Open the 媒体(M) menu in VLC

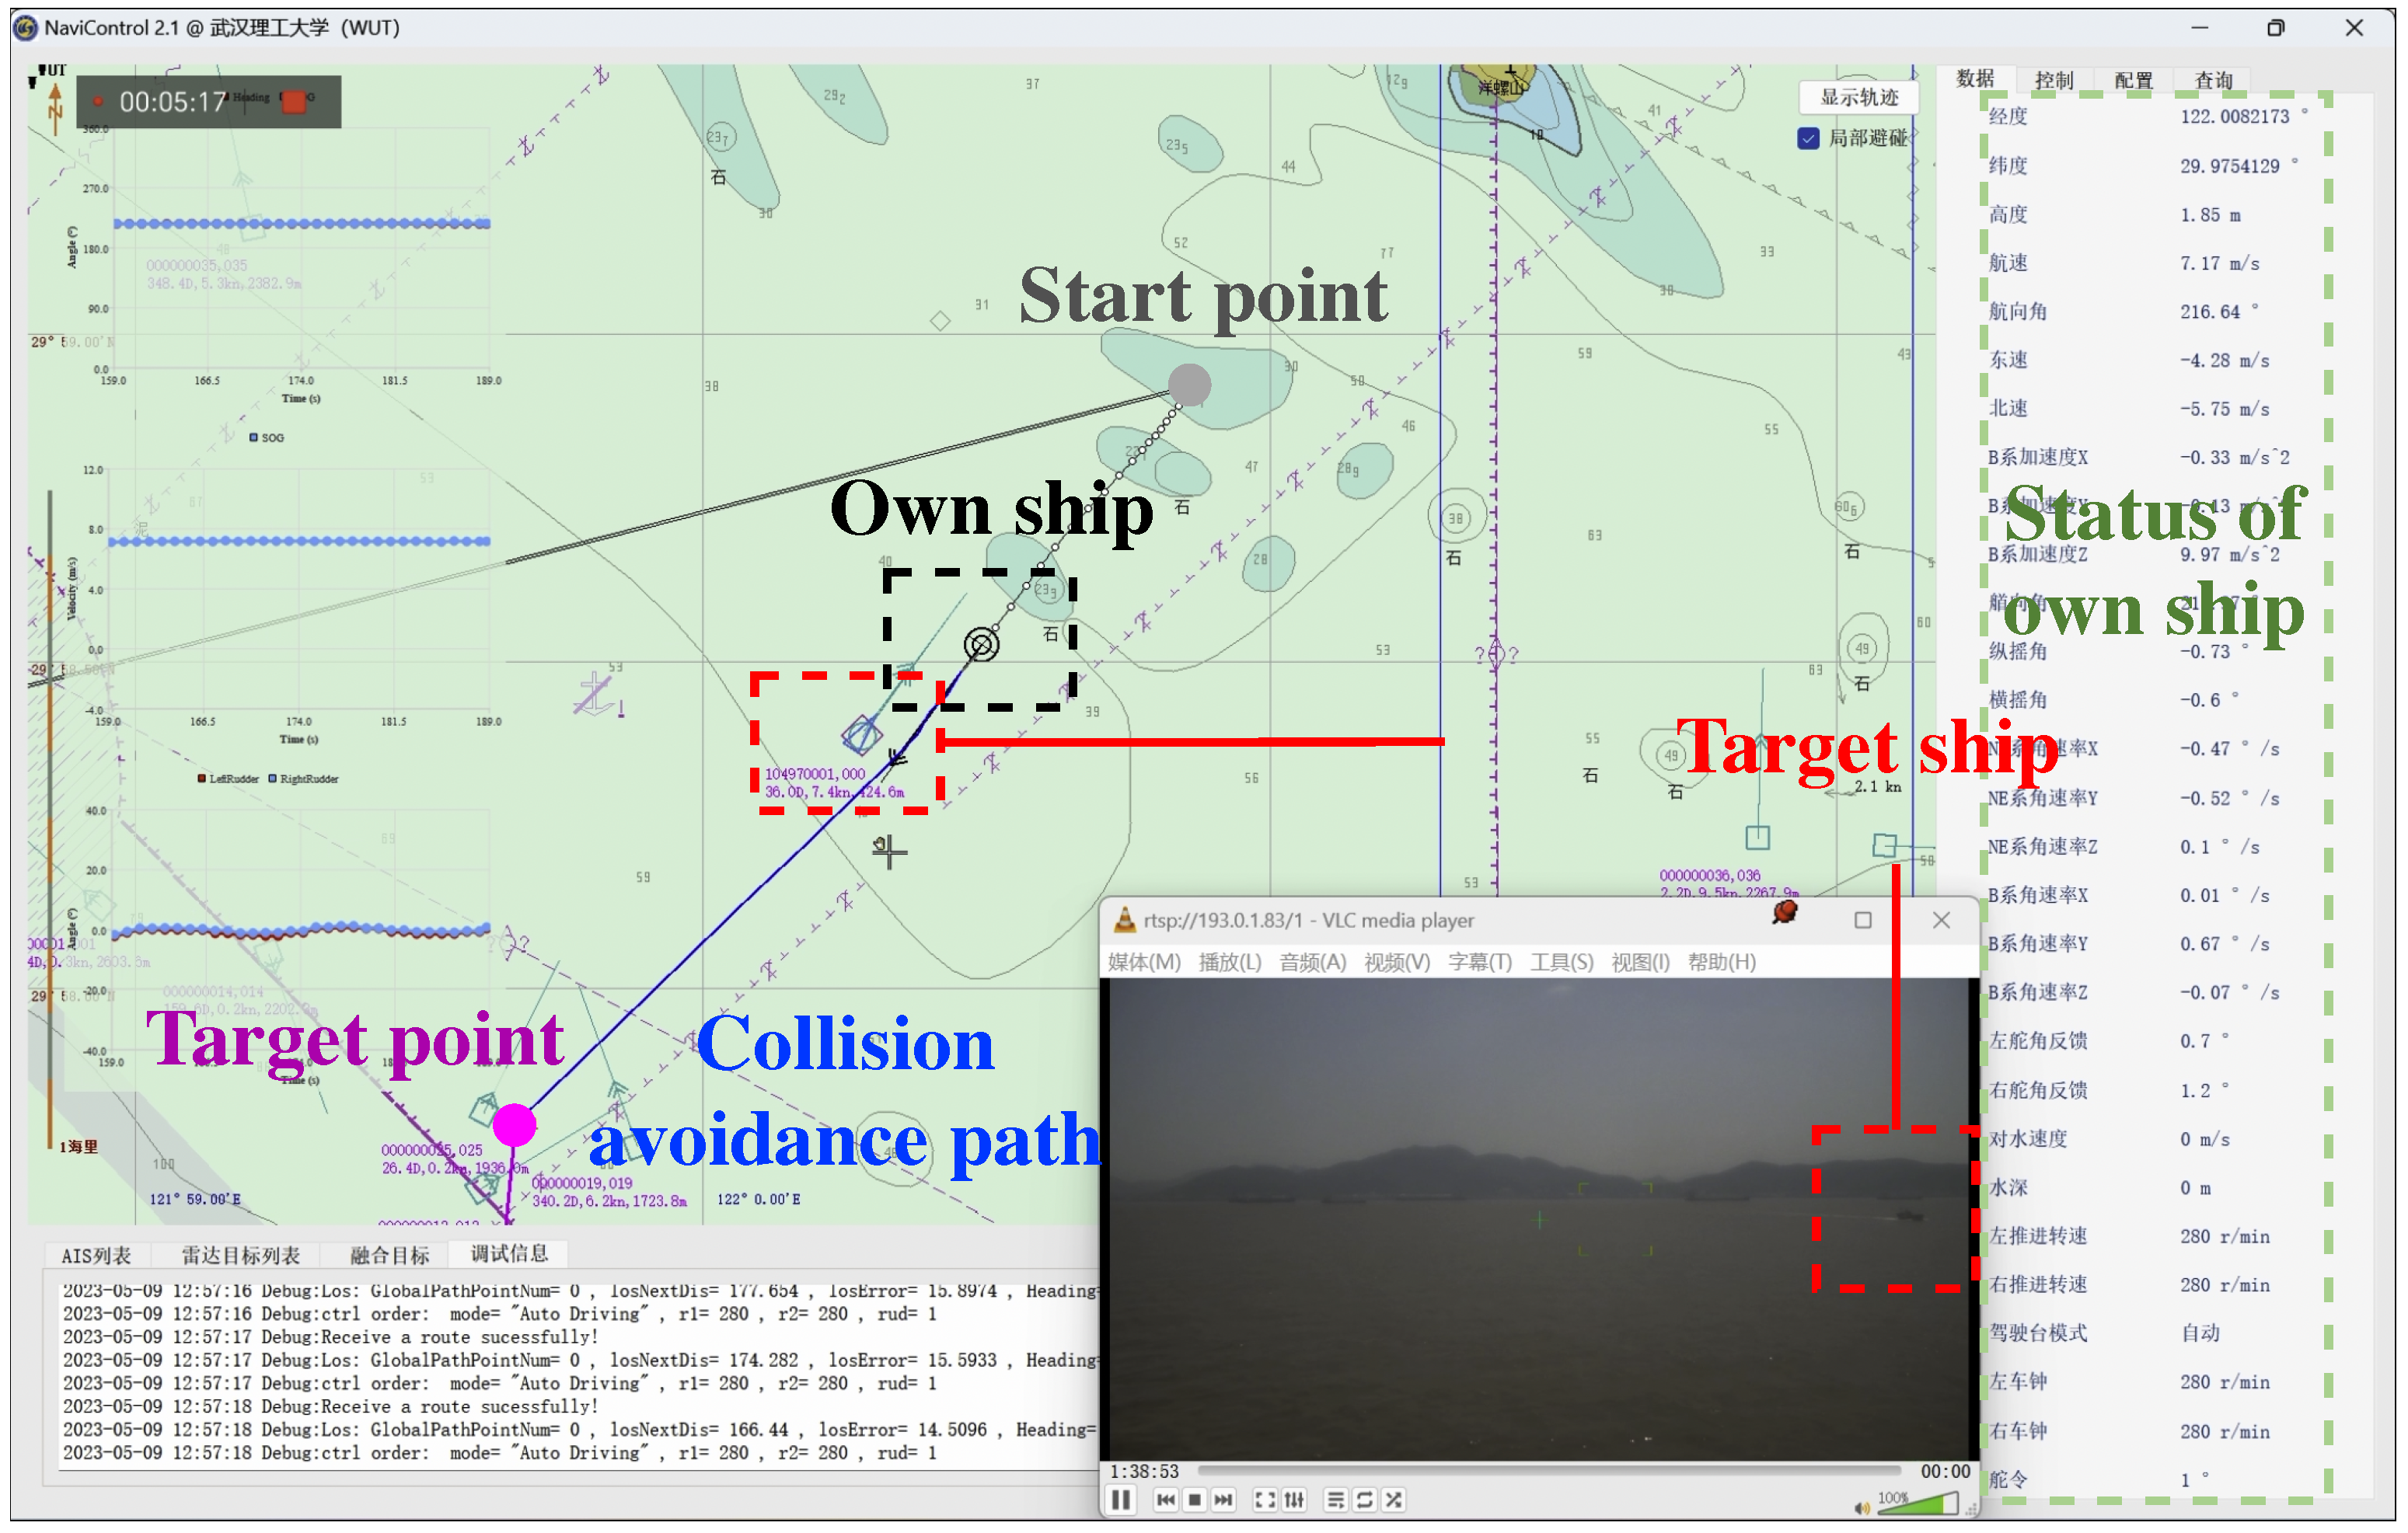(x=1144, y=963)
